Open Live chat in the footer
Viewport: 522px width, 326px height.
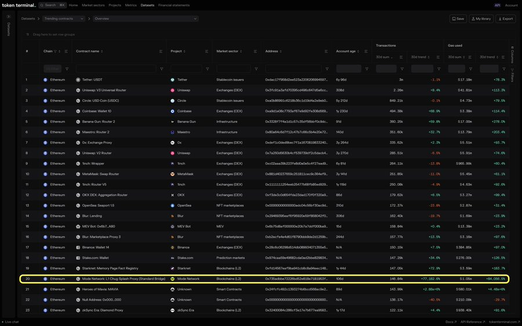[10, 322]
